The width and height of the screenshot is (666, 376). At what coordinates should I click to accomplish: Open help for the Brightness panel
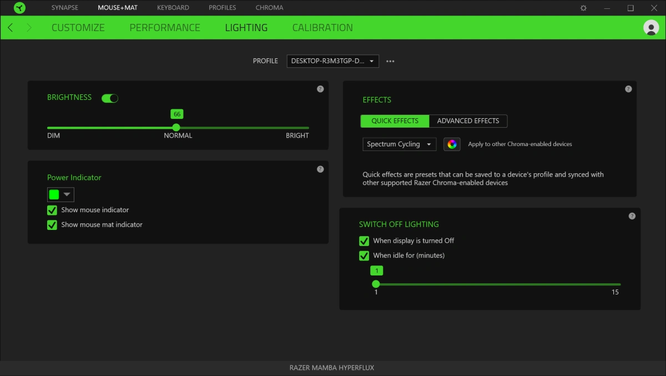pos(320,89)
